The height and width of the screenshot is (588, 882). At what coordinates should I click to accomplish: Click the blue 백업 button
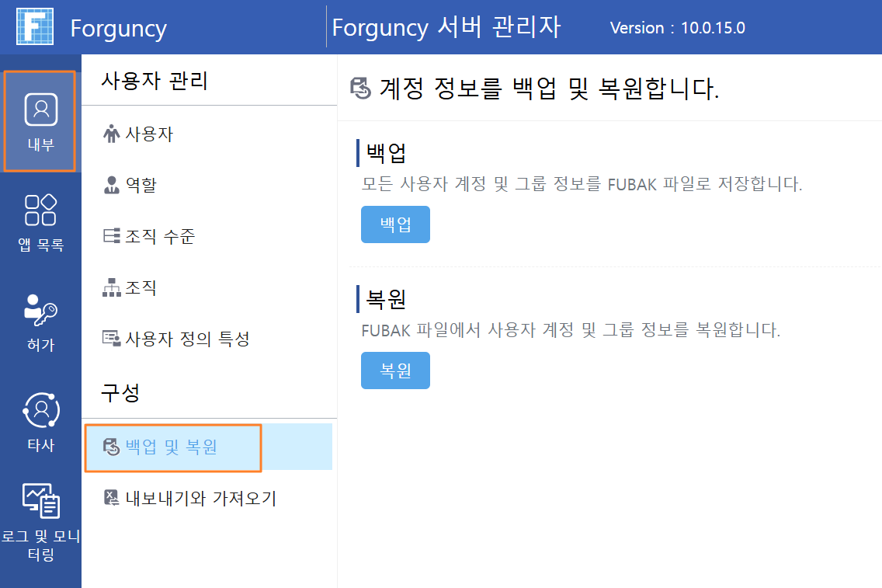(395, 224)
